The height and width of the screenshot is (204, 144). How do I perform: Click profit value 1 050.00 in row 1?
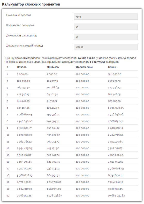[x=52, y=74]
